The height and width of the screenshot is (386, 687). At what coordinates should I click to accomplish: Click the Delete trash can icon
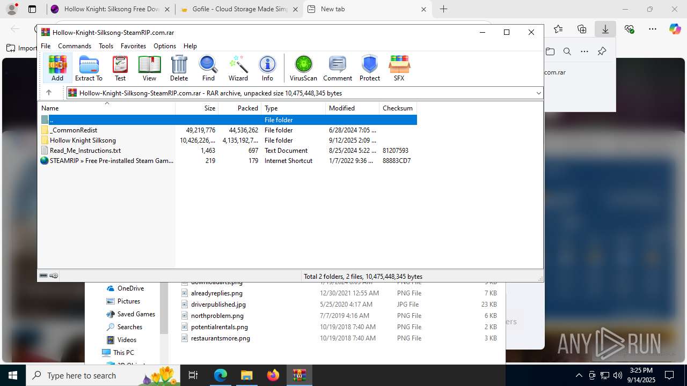[x=179, y=68]
